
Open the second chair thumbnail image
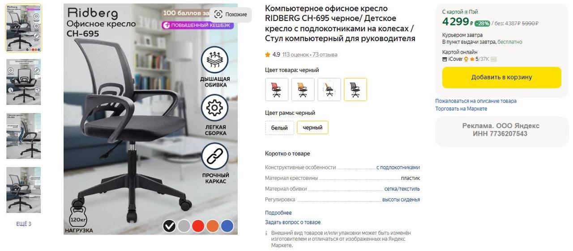(x=24, y=82)
